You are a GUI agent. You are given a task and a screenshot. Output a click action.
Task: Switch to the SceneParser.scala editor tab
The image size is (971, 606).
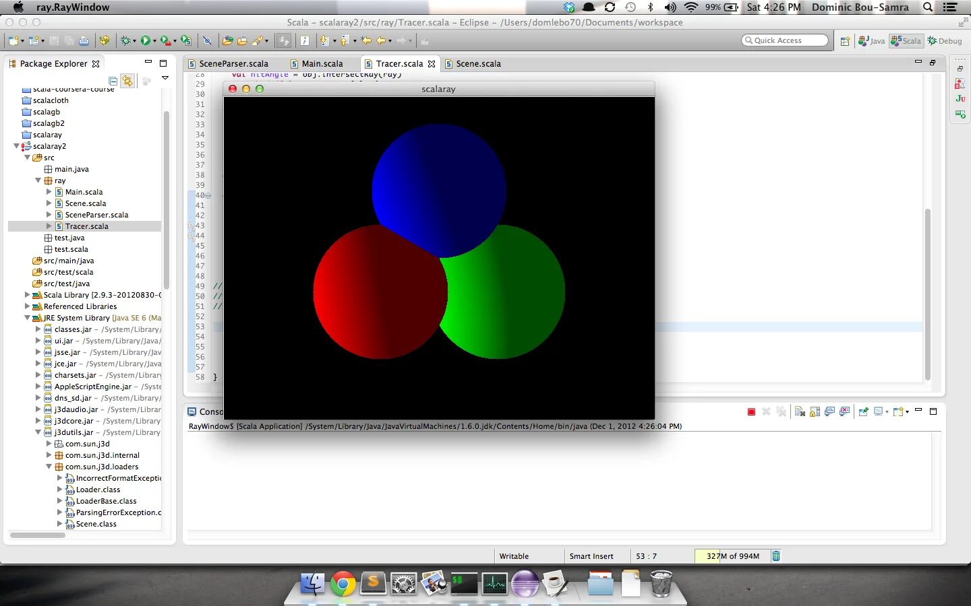(233, 64)
